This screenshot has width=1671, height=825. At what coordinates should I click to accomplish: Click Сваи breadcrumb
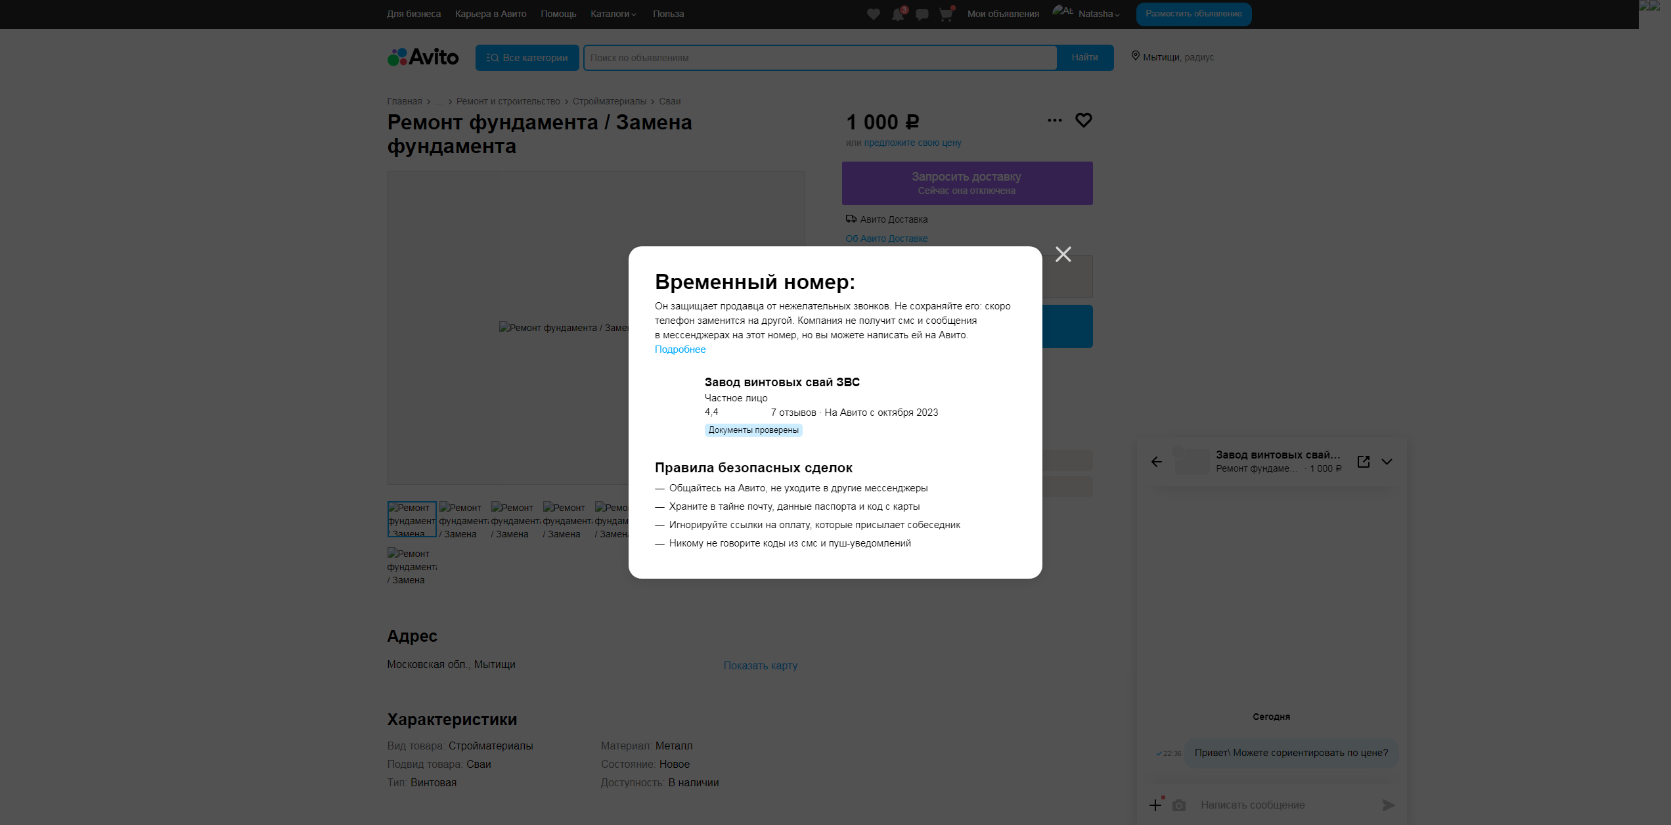[670, 101]
